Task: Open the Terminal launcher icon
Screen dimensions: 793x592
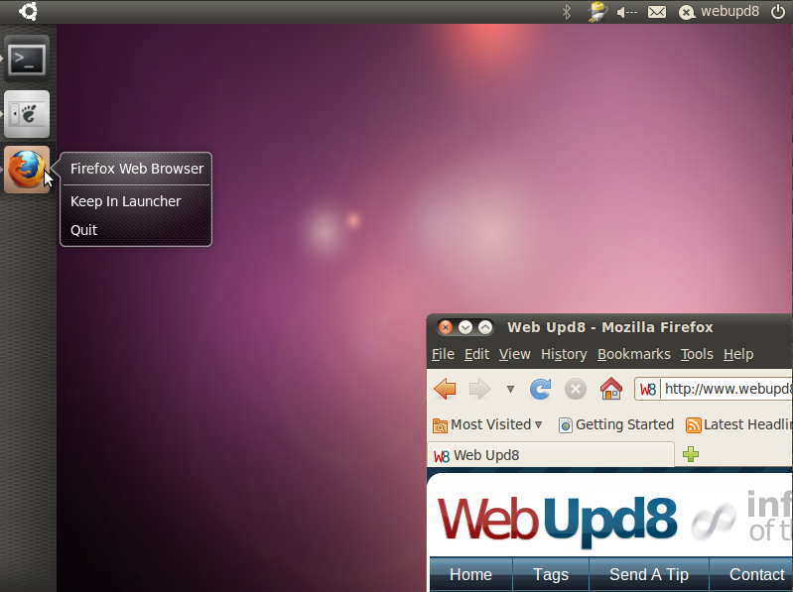Action: (x=27, y=59)
